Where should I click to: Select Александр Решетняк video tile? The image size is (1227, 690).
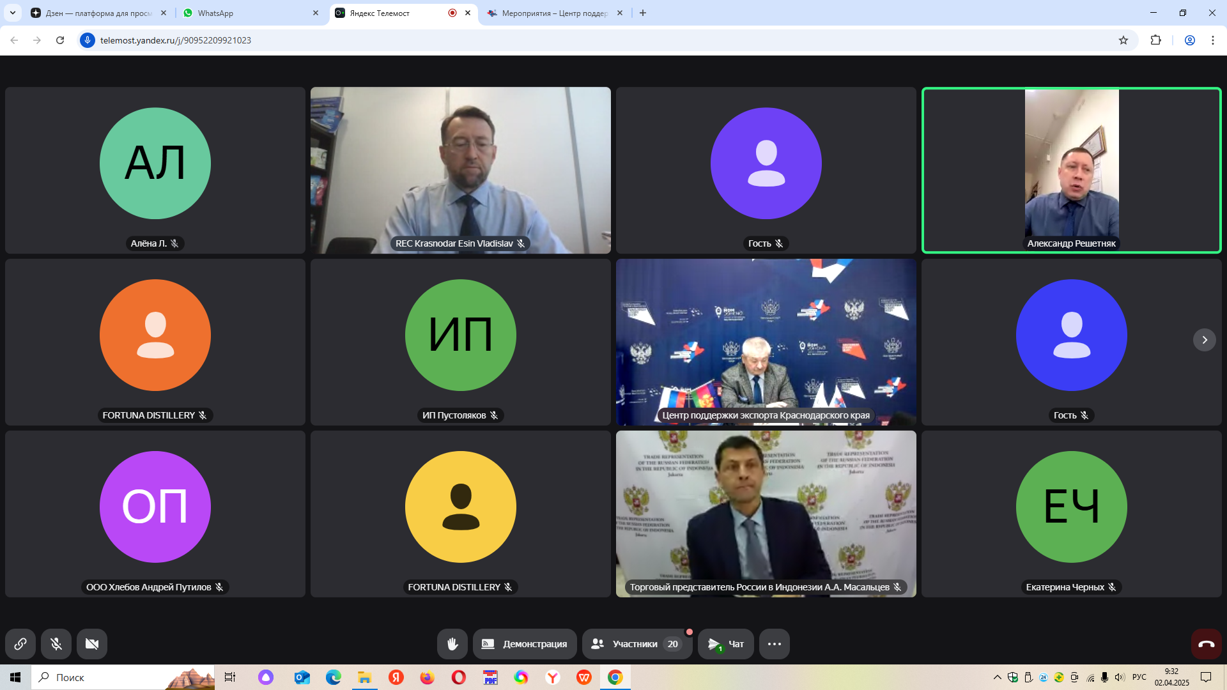coord(1072,170)
